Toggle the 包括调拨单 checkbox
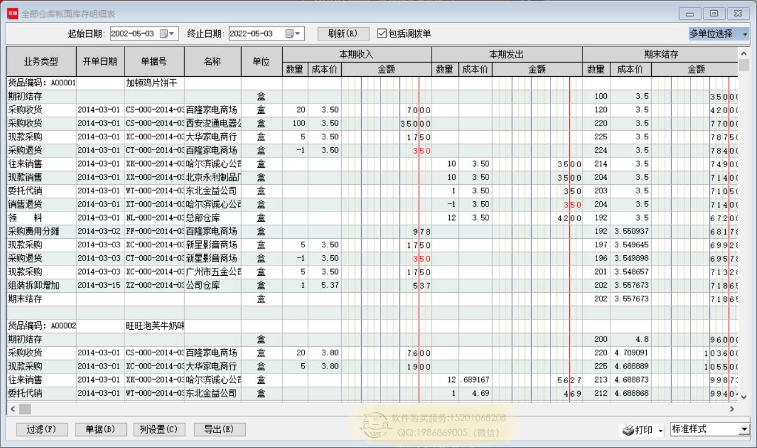Image resolution: width=757 pixels, height=448 pixels. (x=382, y=34)
